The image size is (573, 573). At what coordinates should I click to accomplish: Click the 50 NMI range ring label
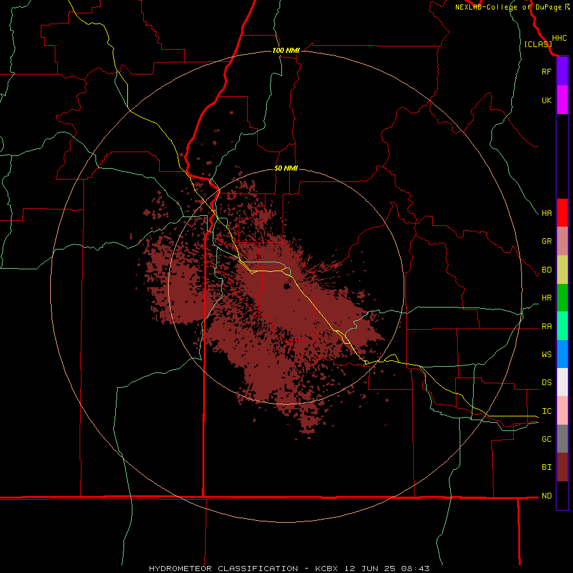point(286,168)
